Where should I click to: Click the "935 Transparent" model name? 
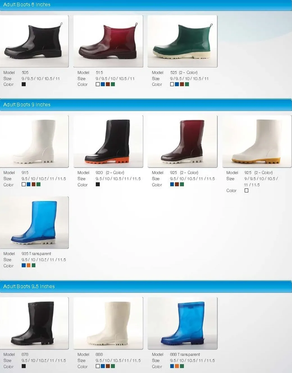point(36,254)
